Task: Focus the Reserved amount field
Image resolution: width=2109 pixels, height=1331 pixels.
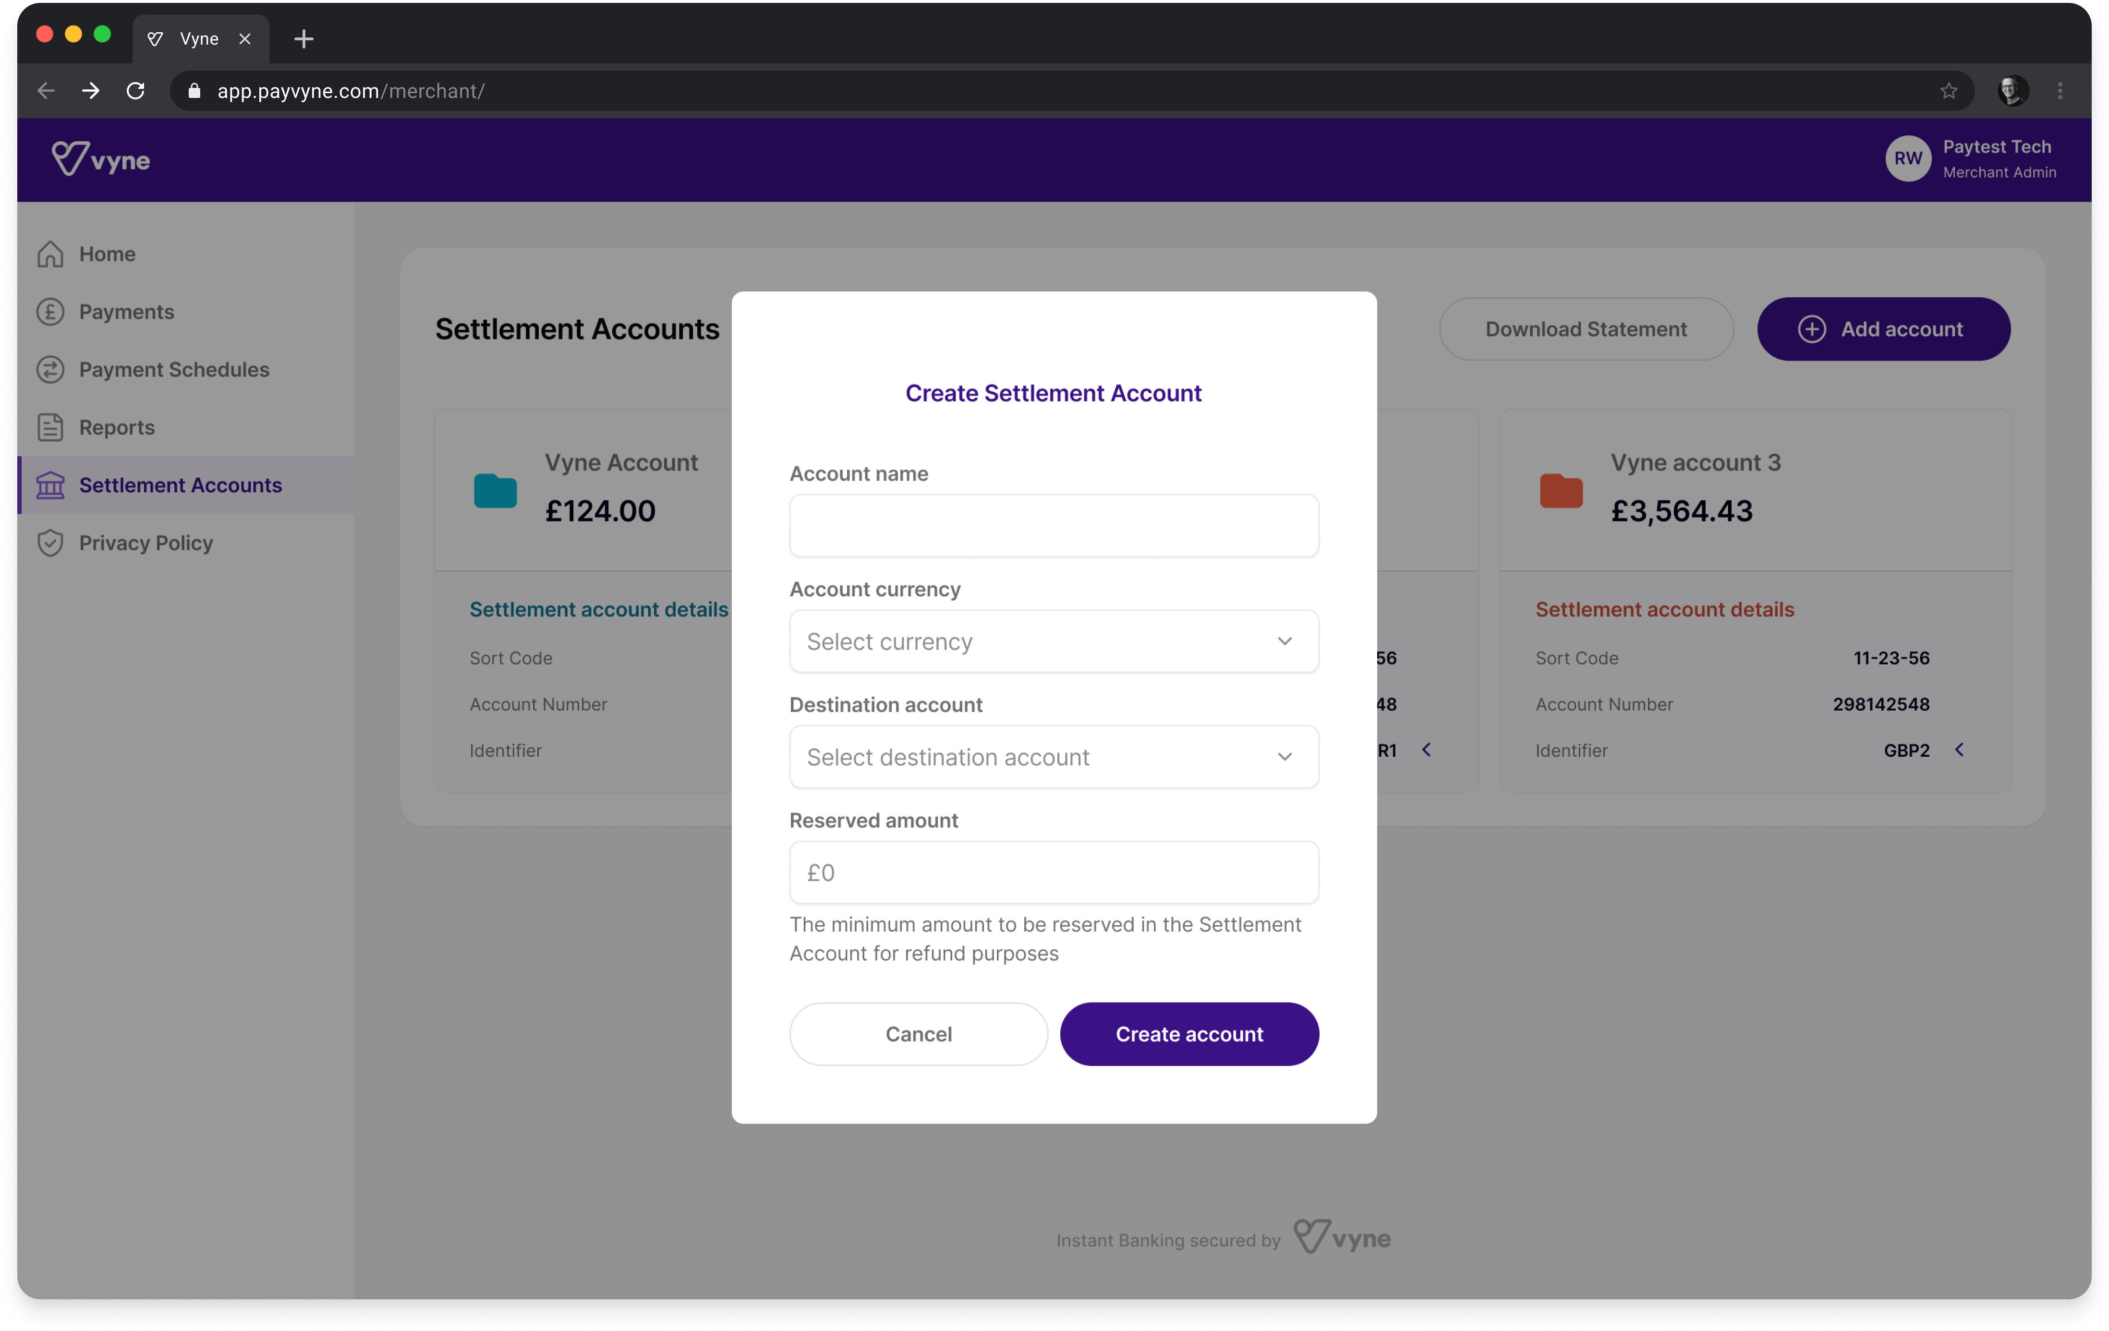Action: pyautogui.click(x=1054, y=873)
